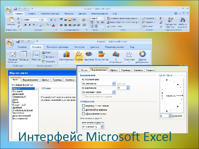The image size is (199, 149).
Task: Enable объединение ячеек checkbox
Action: [x=83, y=114]
